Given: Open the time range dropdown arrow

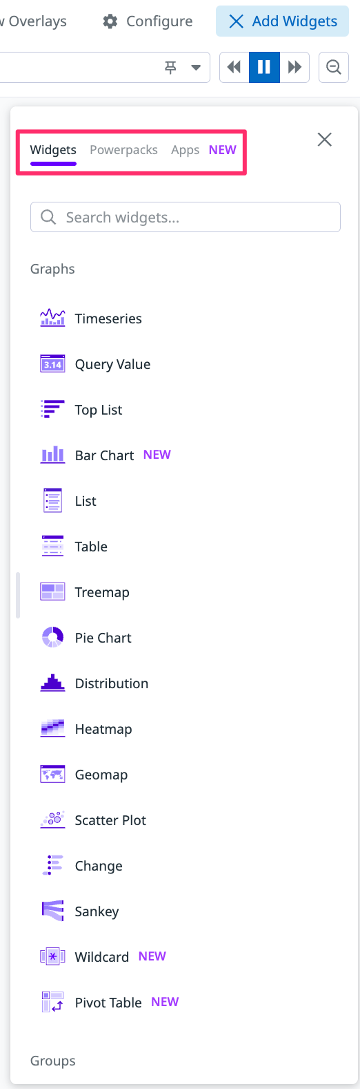Looking at the screenshot, I should tap(196, 67).
